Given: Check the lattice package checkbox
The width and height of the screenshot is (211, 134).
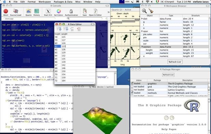Looking at the screenshot, I should [x=132, y=89].
